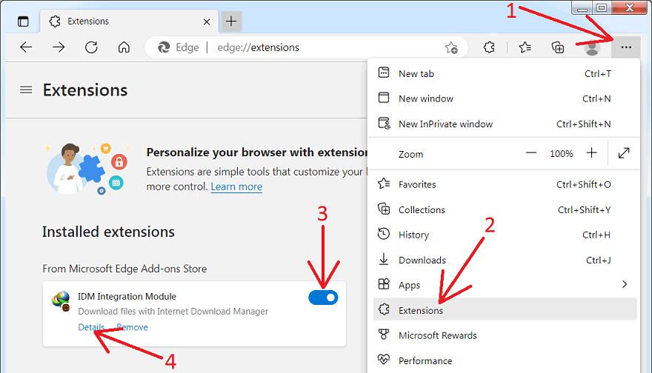The height and width of the screenshot is (373, 652).
Task: Minimize the Edge window
Action: point(582,8)
